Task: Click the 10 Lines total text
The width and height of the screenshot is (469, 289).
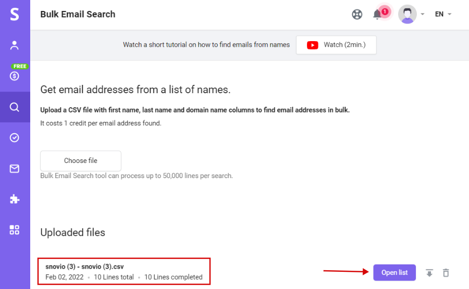Action: click(x=114, y=277)
